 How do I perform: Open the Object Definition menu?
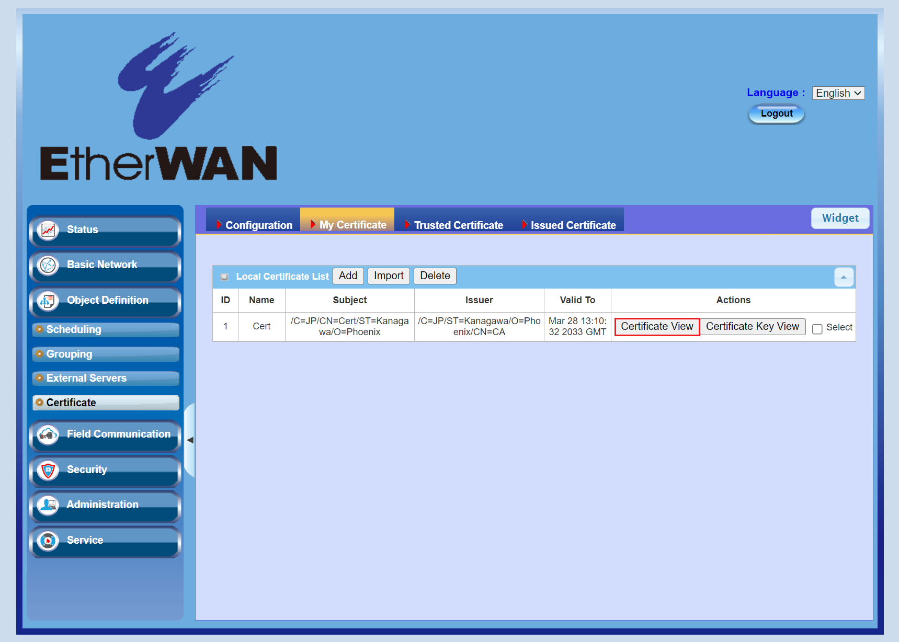[x=105, y=301]
